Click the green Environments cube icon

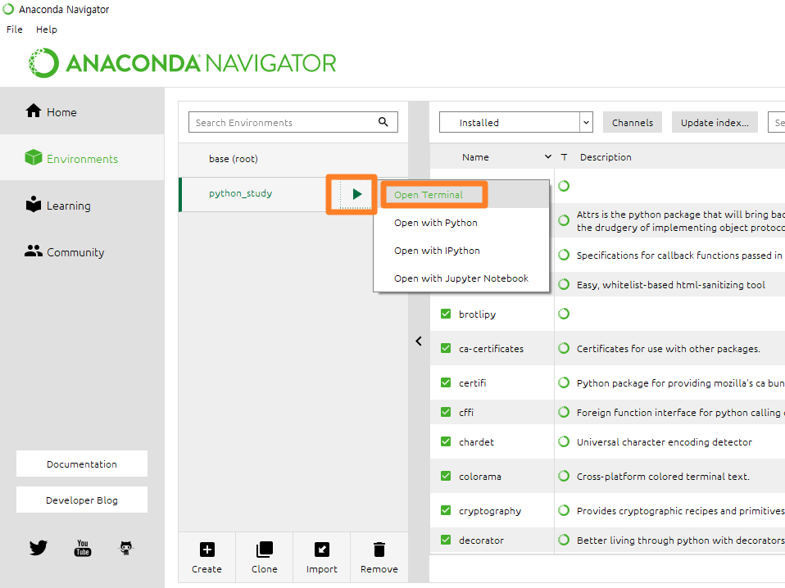(34, 157)
